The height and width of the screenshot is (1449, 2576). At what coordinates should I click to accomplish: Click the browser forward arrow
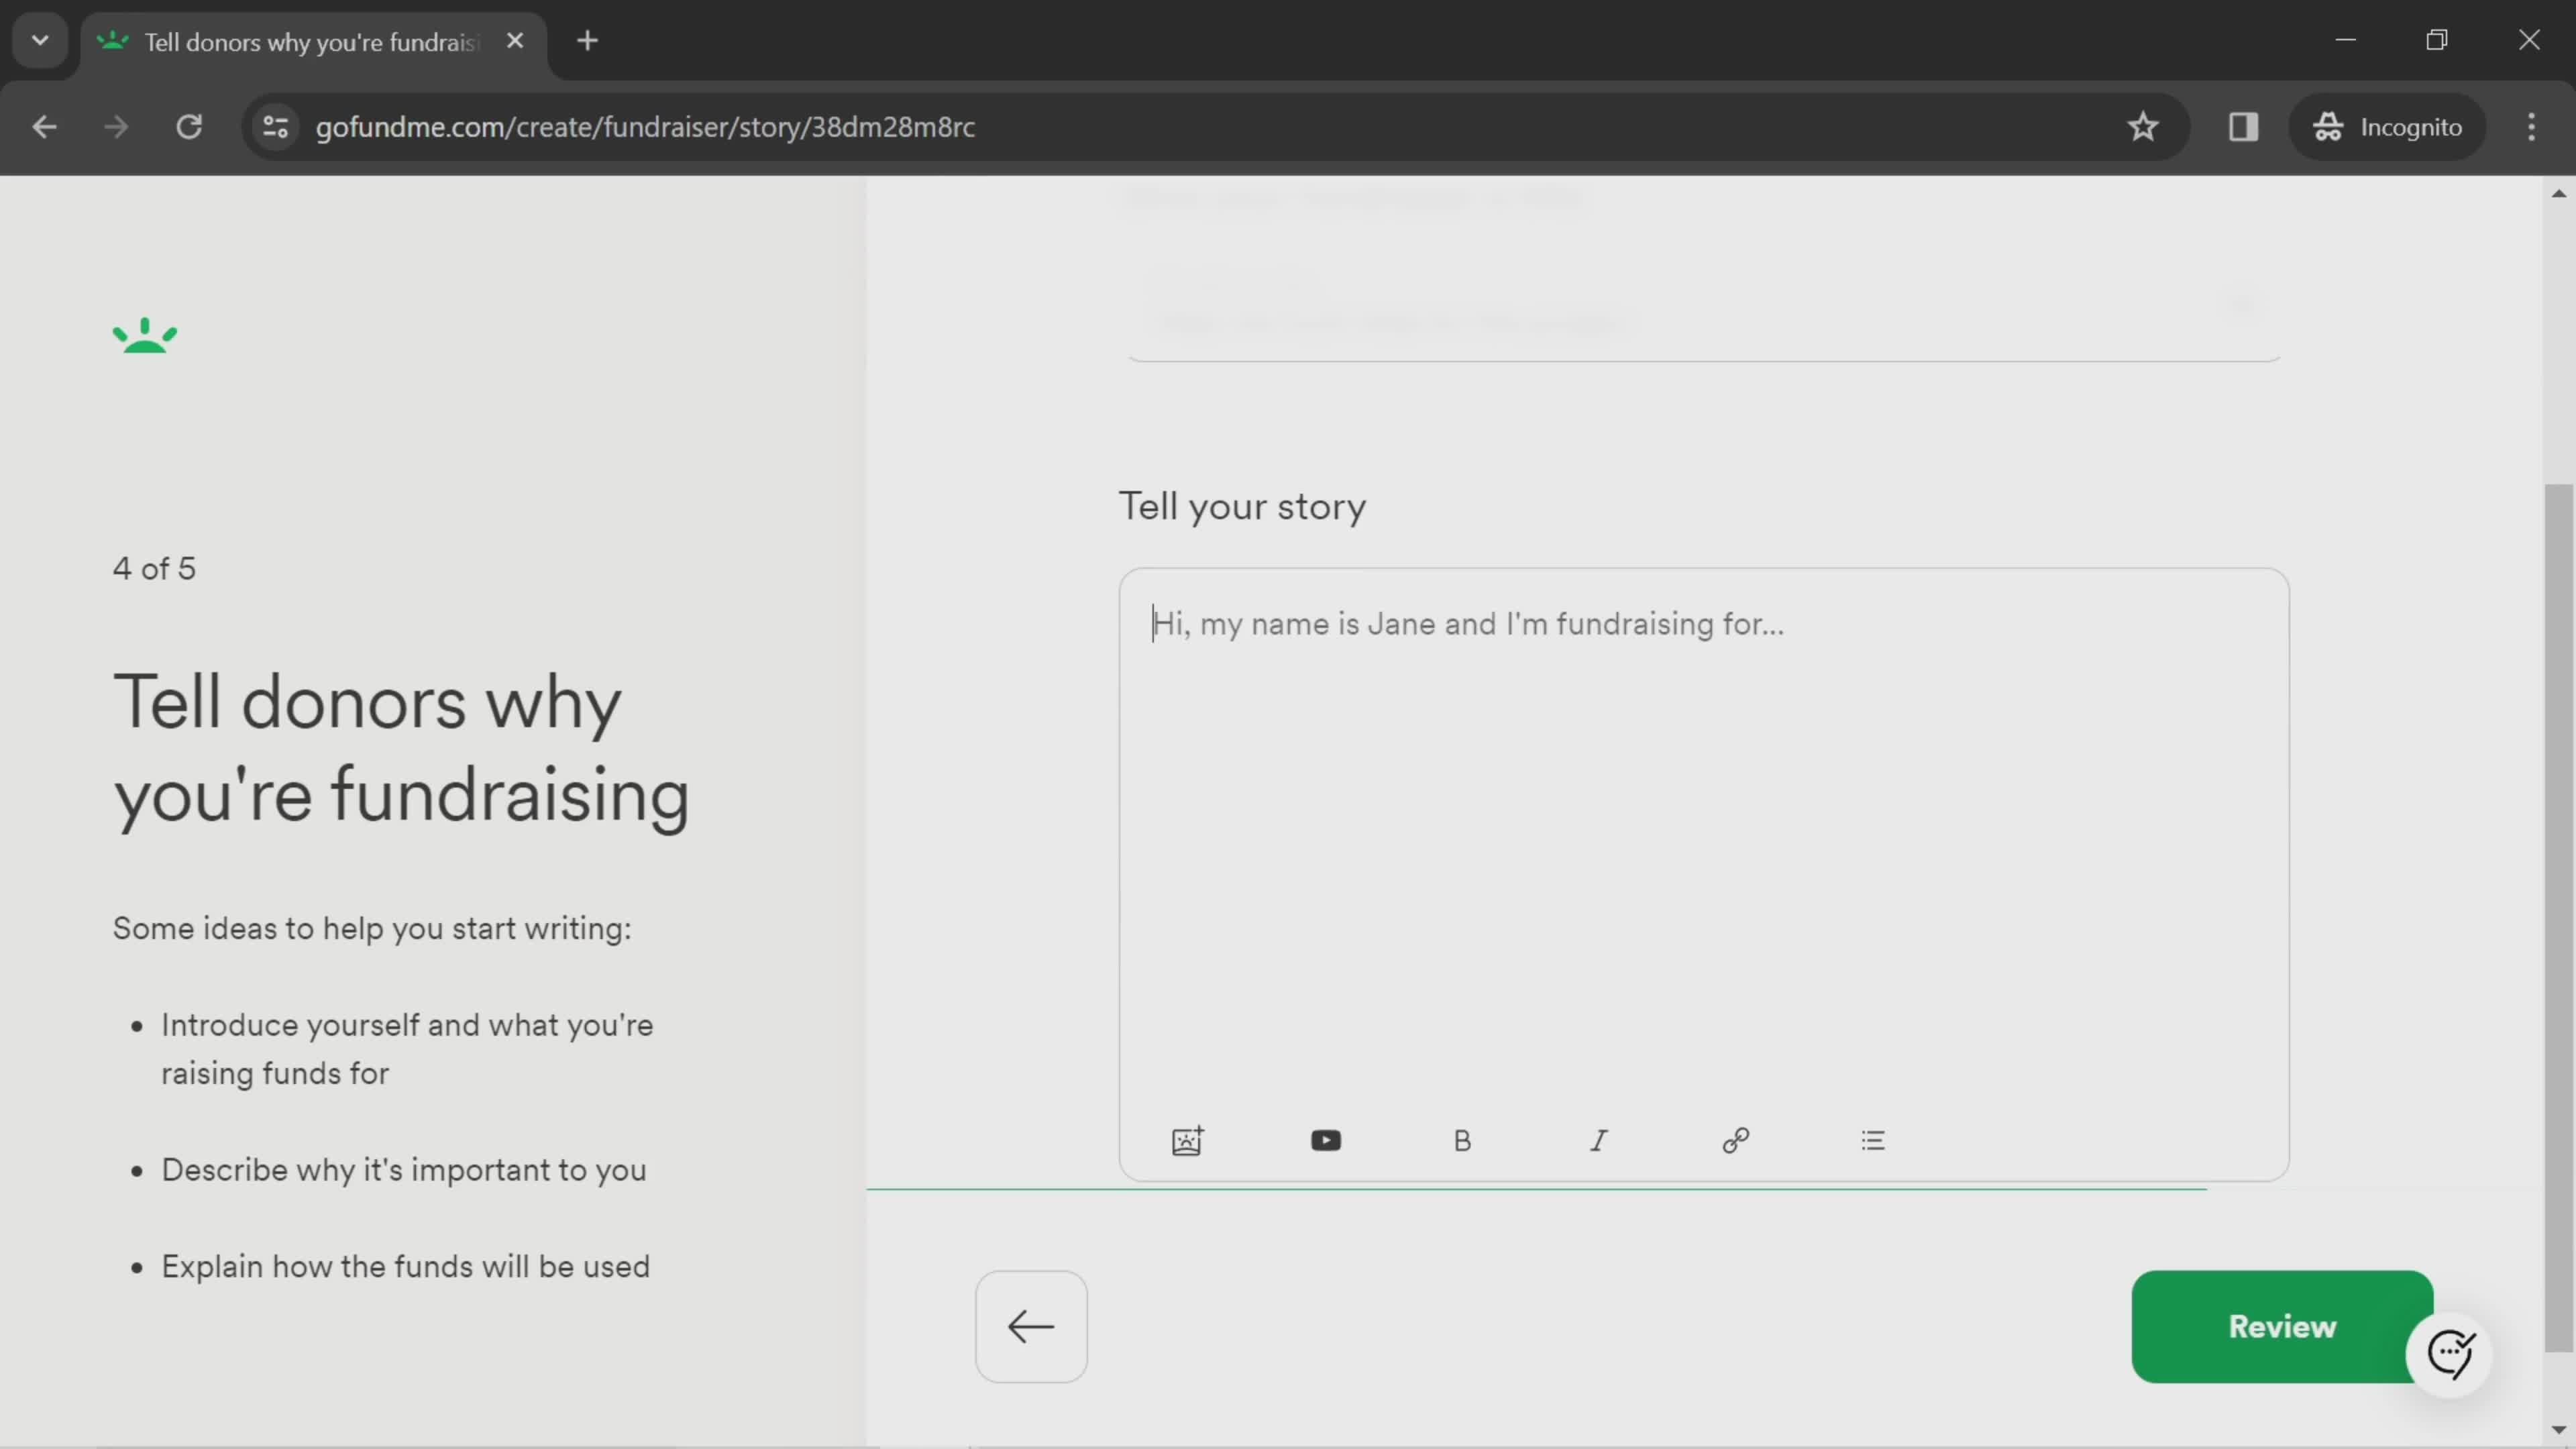116,127
